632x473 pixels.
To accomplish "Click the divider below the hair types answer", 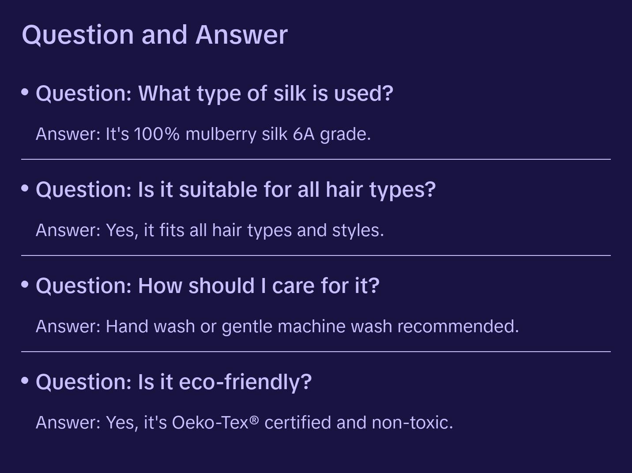I will click(316, 255).
